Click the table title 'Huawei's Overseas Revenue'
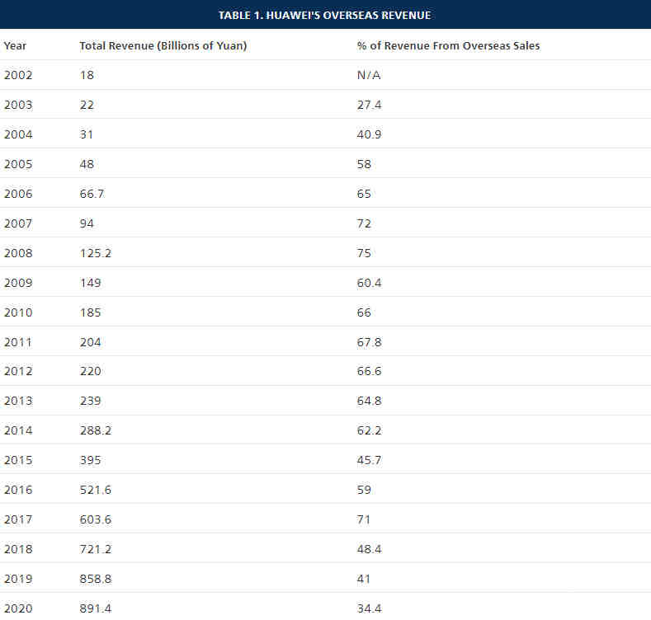Viewport: 651px width, 620px height. [x=324, y=16]
